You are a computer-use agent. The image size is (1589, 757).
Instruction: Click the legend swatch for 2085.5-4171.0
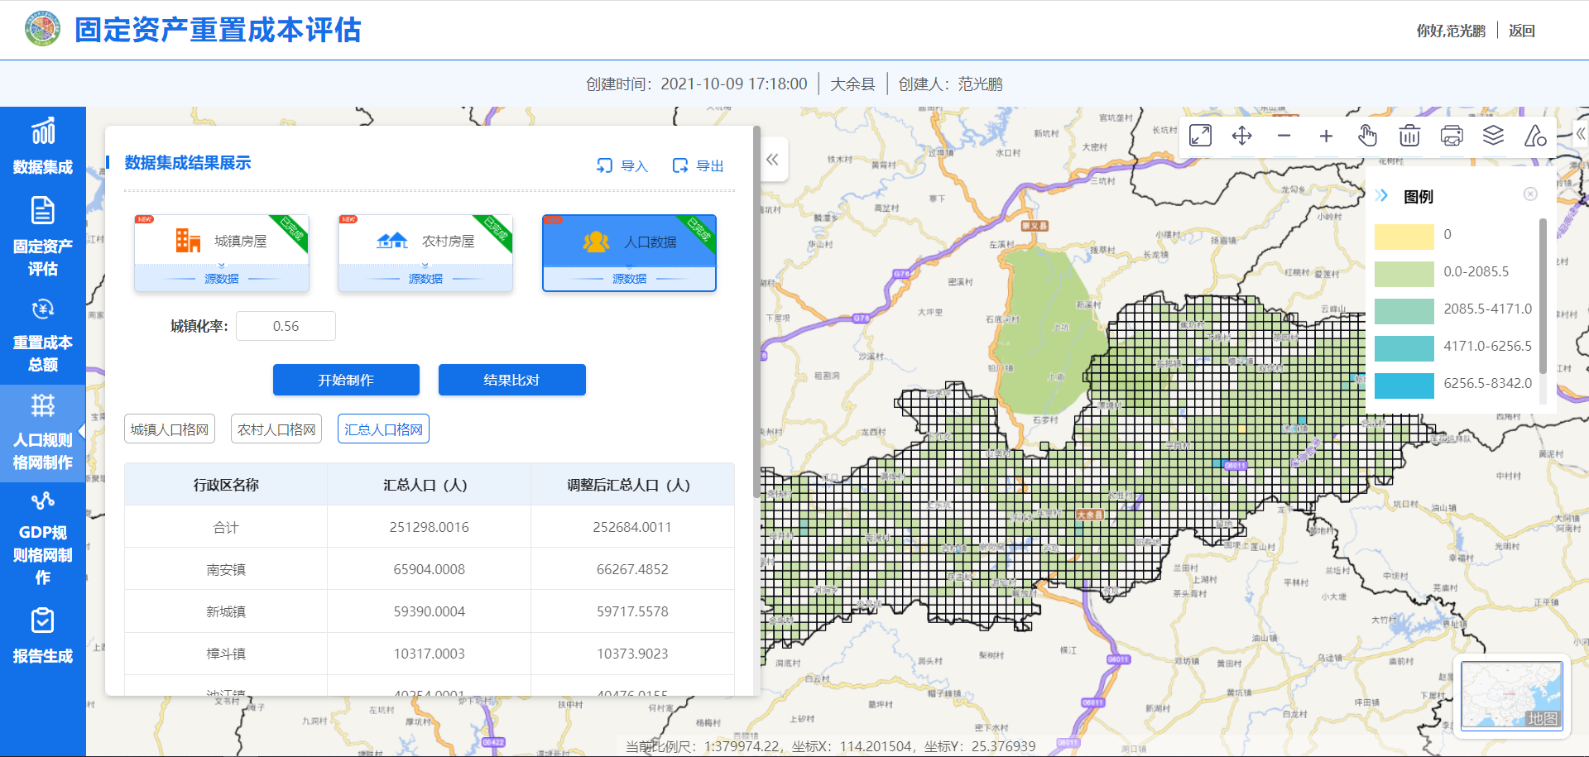[x=1404, y=311]
